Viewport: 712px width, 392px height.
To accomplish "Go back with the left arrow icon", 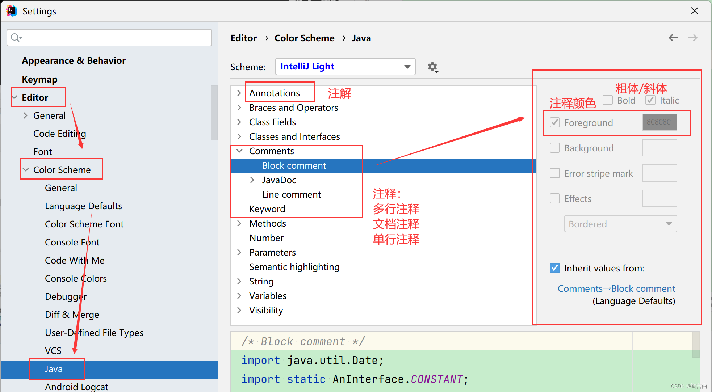I will (673, 38).
